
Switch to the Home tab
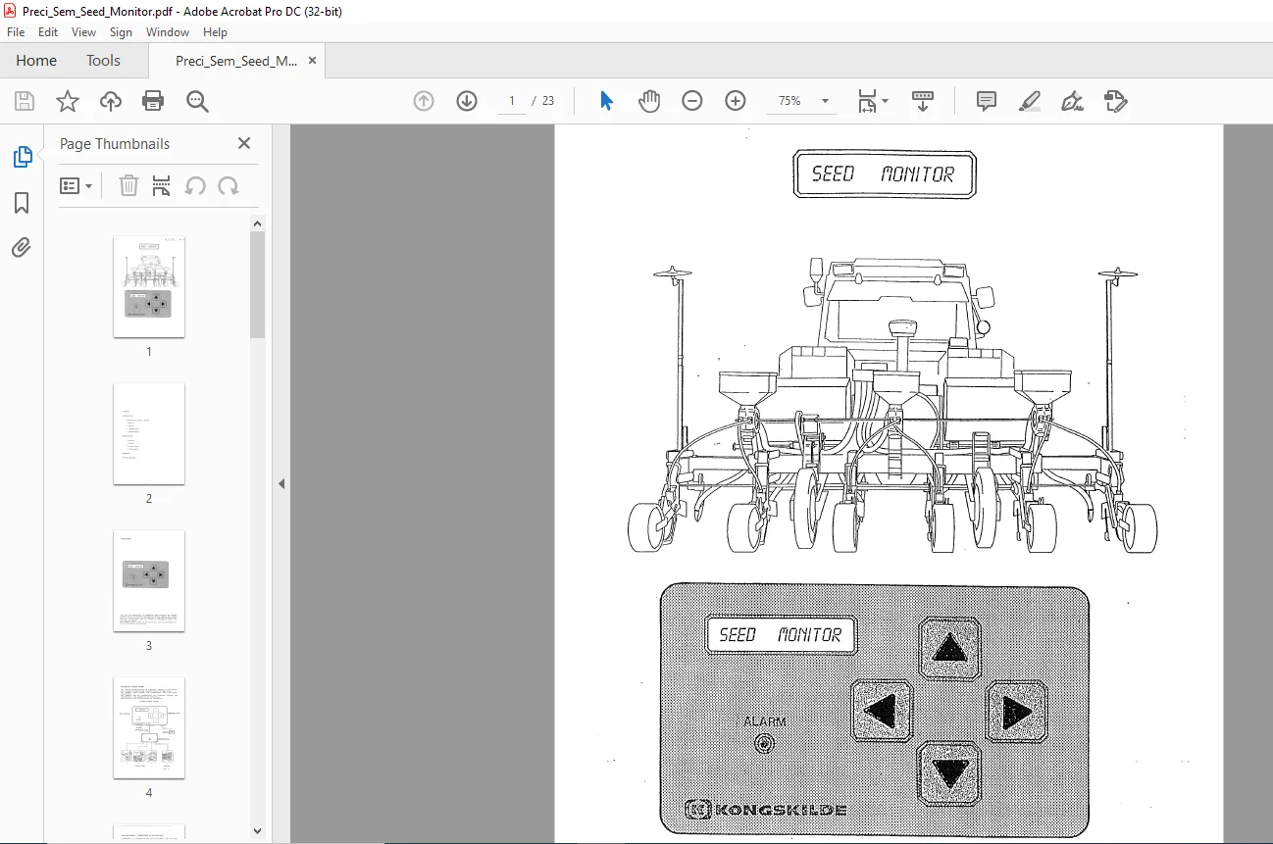pos(36,61)
